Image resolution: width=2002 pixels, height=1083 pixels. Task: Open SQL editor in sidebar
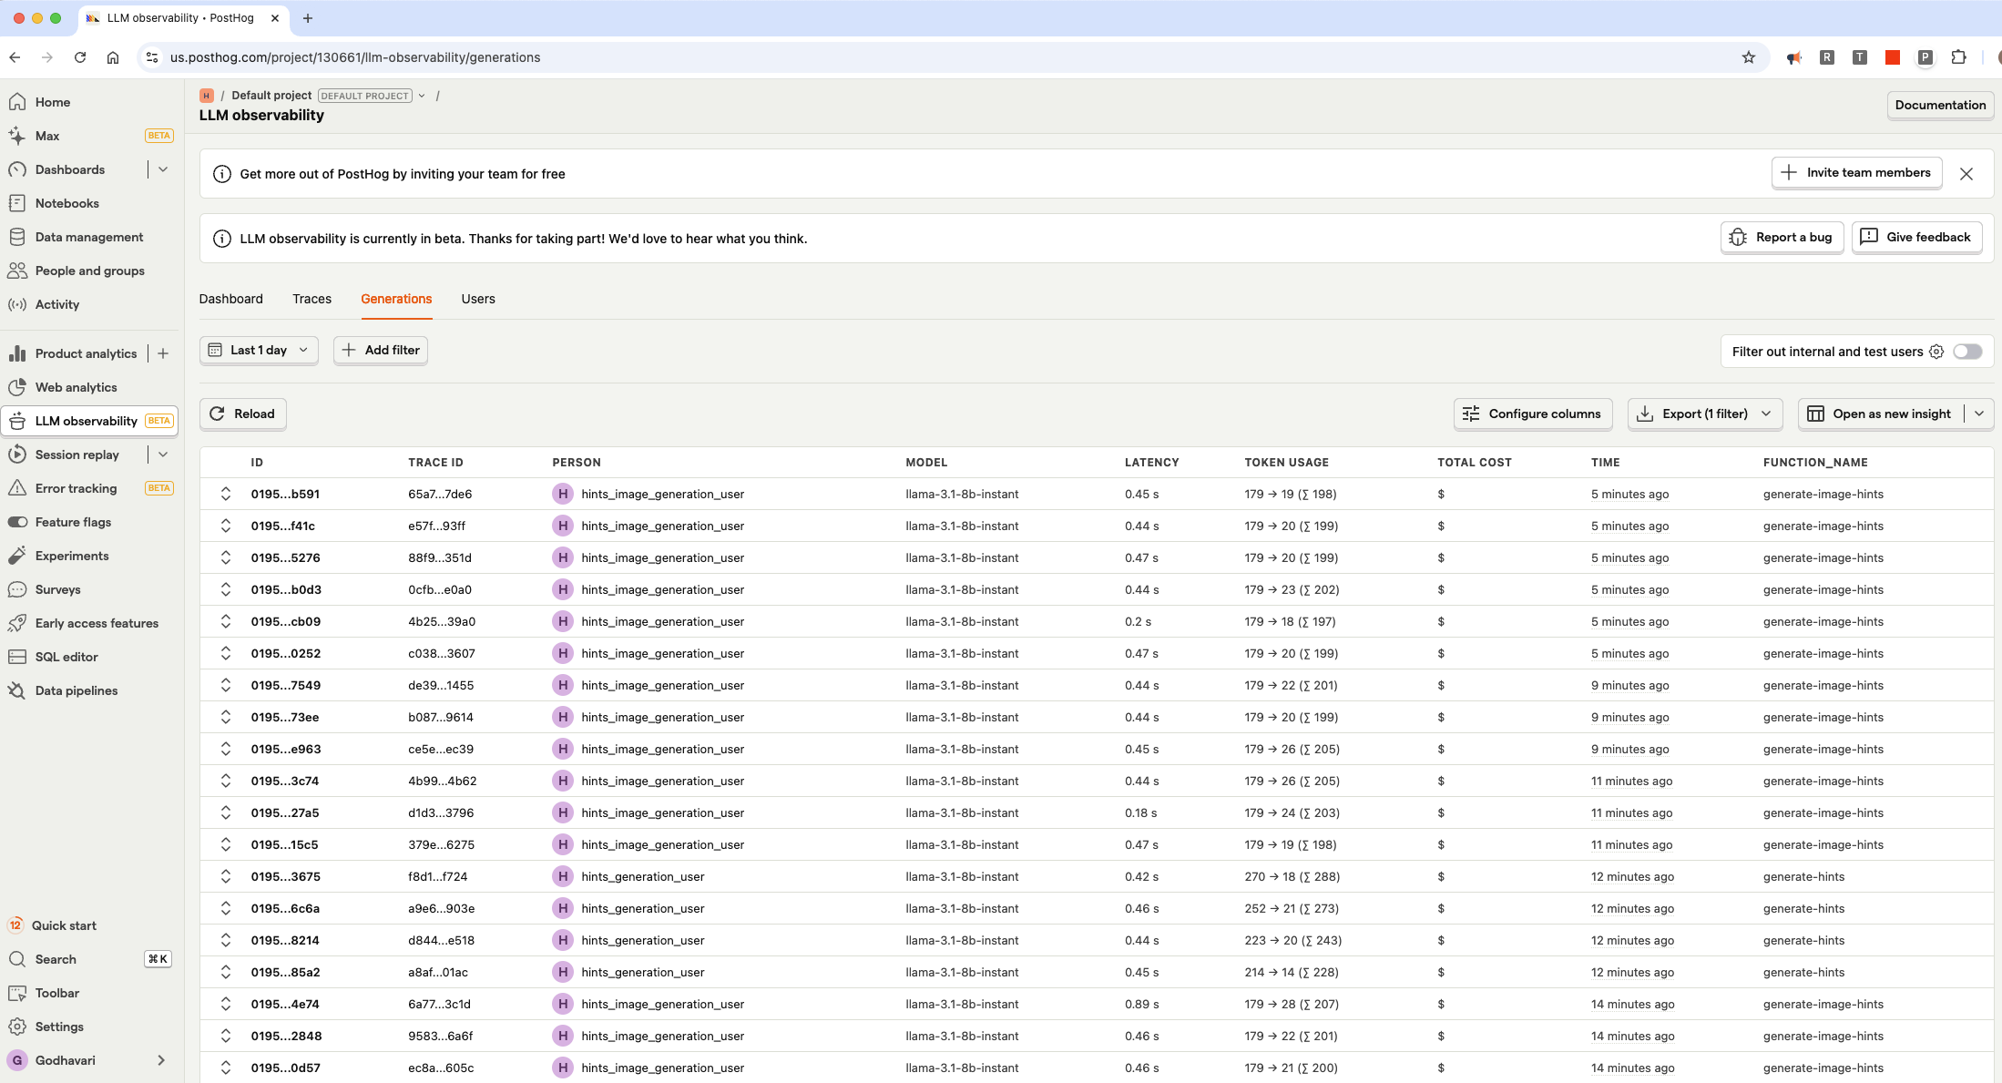66,657
